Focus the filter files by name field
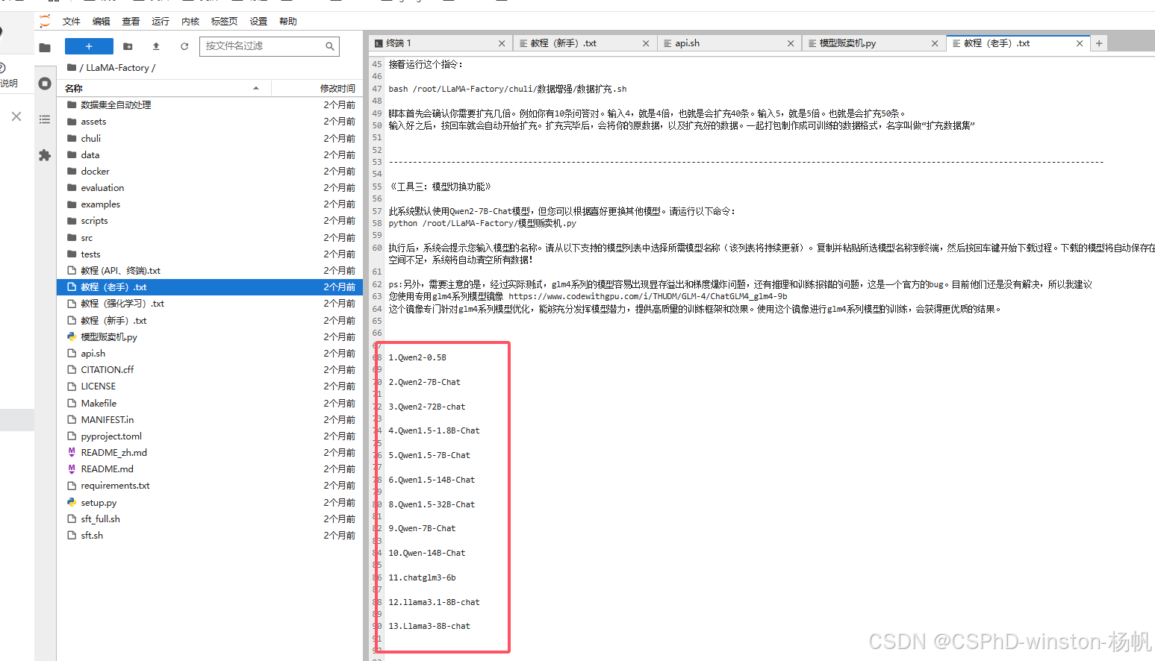The image size is (1155, 661). point(270,46)
